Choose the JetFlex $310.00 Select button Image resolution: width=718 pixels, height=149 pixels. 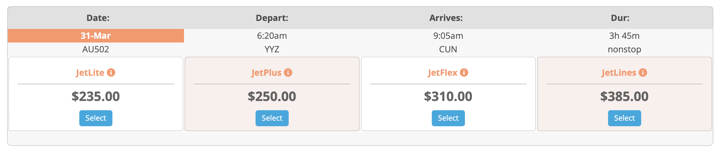448,118
